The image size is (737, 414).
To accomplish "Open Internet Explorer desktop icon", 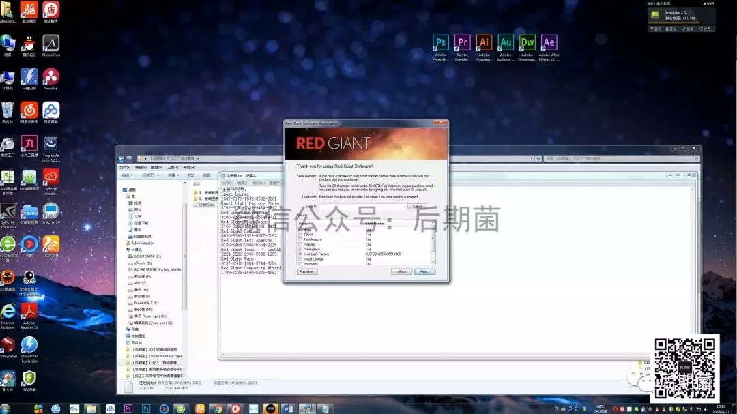I will pyautogui.click(x=8, y=316).
